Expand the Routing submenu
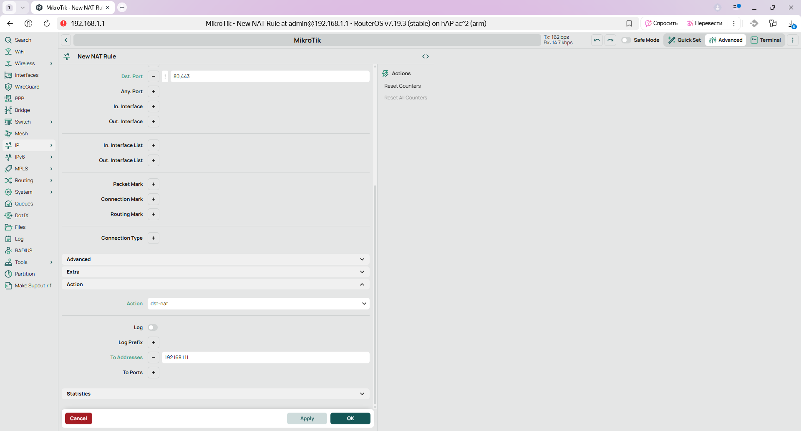Image resolution: width=801 pixels, height=431 pixels. [51, 180]
